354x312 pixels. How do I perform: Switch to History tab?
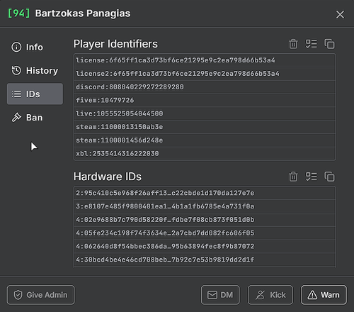click(x=35, y=70)
